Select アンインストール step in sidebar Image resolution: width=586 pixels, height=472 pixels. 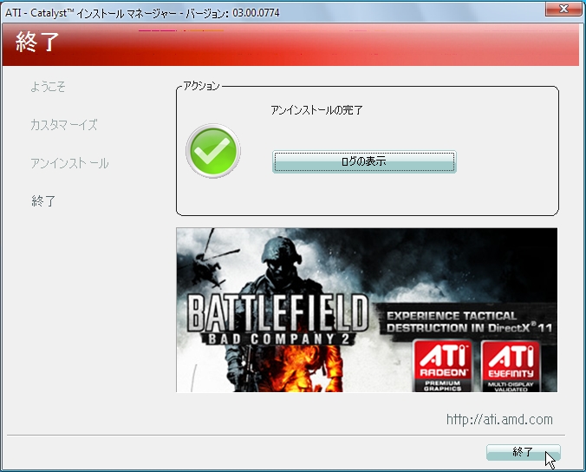pos(69,163)
